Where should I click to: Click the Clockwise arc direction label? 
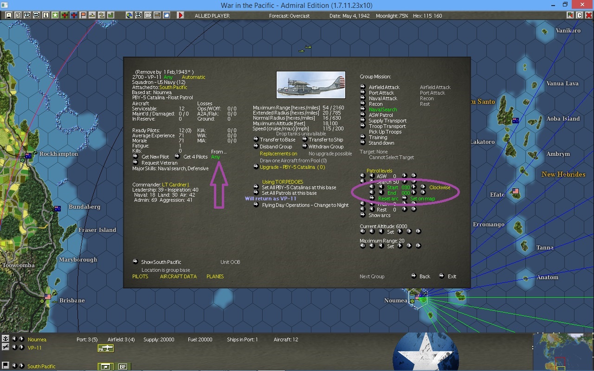coord(440,187)
